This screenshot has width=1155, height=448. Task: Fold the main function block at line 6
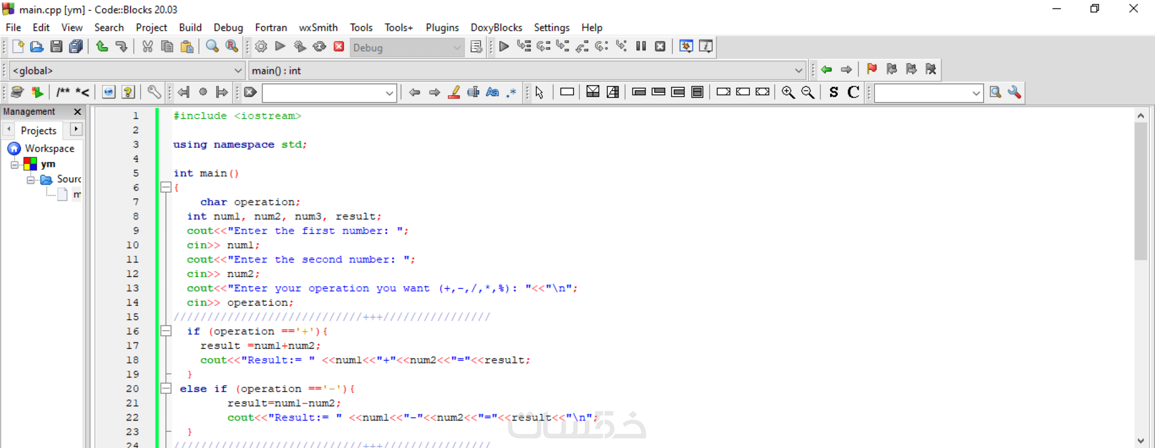[166, 187]
